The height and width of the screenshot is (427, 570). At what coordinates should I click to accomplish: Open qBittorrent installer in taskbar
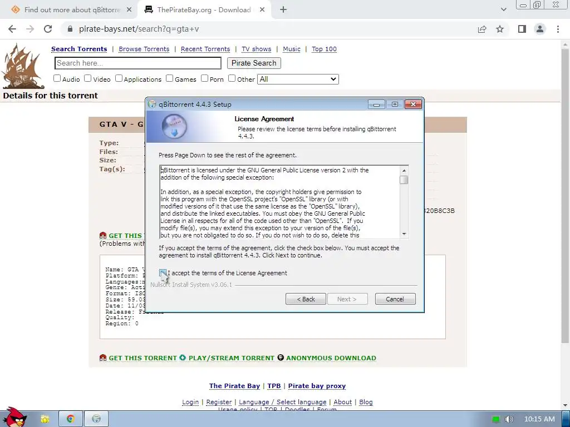click(96, 419)
